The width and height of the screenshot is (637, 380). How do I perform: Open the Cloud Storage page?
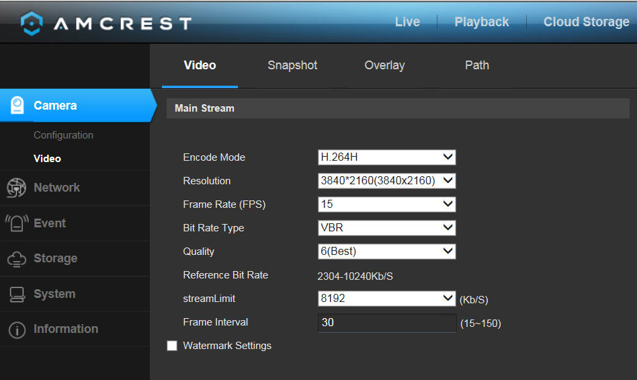[586, 22]
